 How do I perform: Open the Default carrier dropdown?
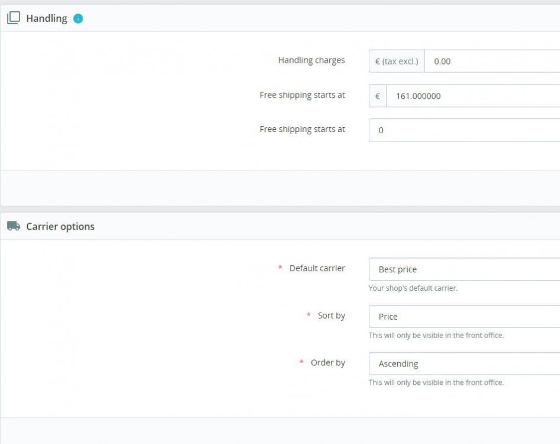click(464, 269)
